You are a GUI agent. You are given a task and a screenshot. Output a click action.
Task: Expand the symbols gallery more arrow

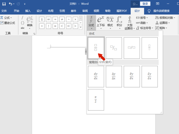[x=81, y=27]
